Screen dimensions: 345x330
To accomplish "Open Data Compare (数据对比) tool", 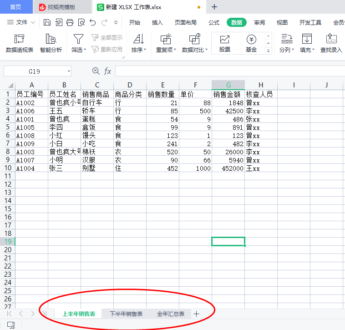I will coord(194,39).
